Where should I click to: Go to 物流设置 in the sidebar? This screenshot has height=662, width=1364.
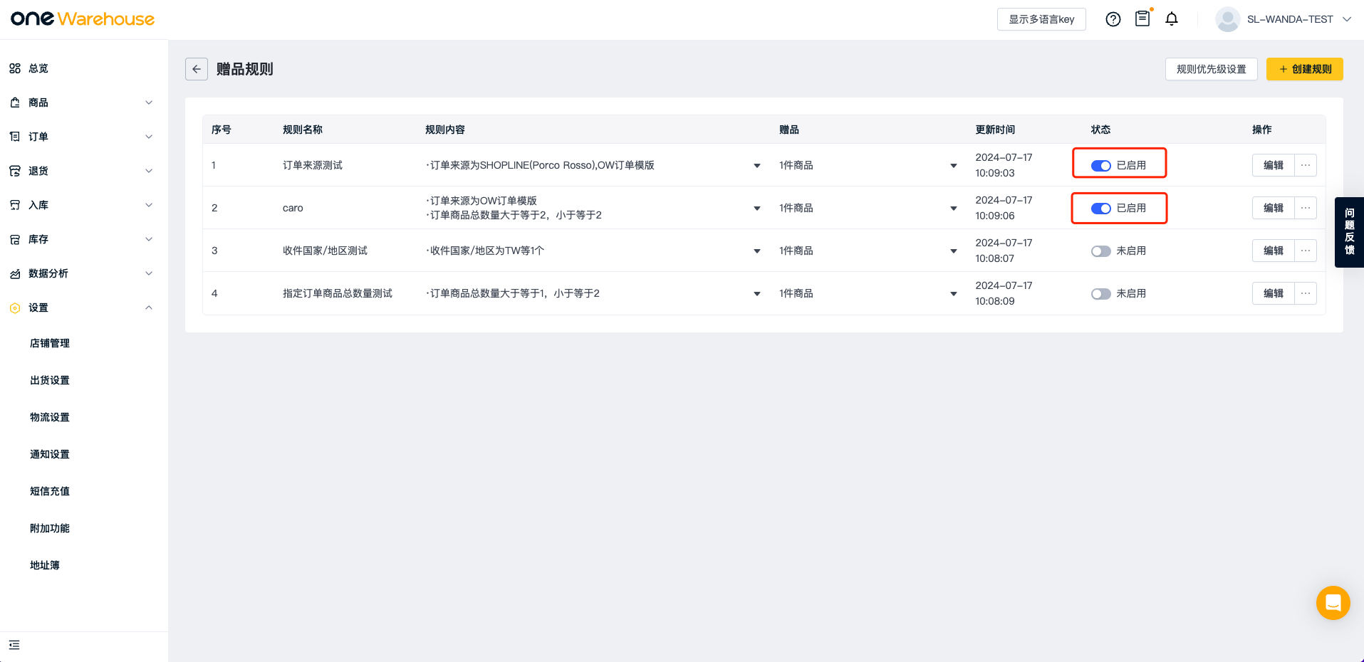tap(50, 417)
